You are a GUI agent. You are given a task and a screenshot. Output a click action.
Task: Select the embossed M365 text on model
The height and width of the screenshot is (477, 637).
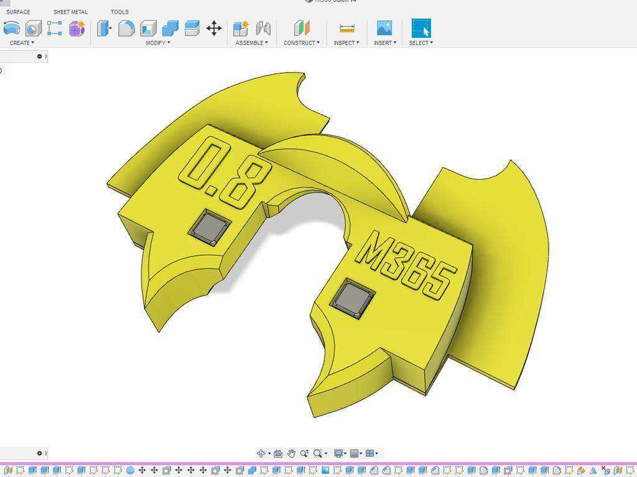tap(406, 266)
